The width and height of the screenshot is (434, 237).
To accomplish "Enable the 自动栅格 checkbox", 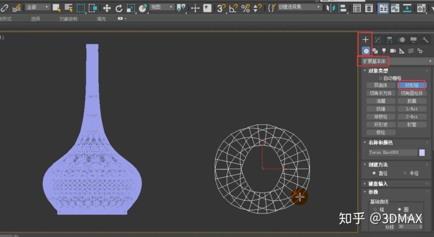I will point(380,78).
